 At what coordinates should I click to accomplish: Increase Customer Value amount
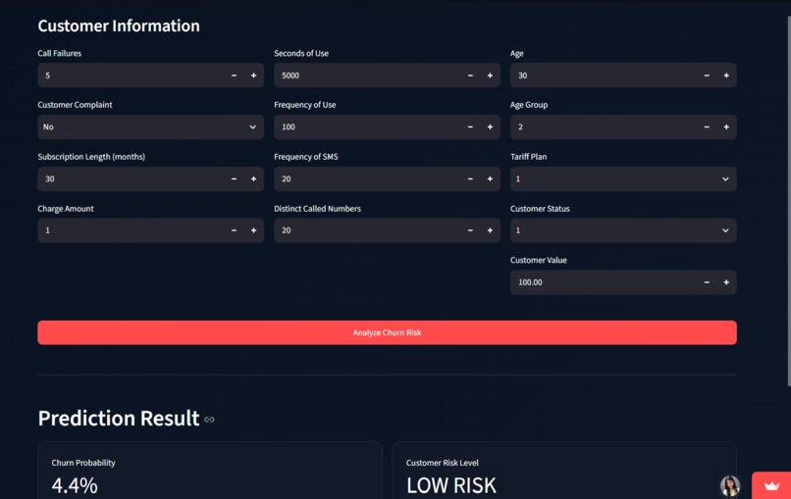(x=726, y=282)
